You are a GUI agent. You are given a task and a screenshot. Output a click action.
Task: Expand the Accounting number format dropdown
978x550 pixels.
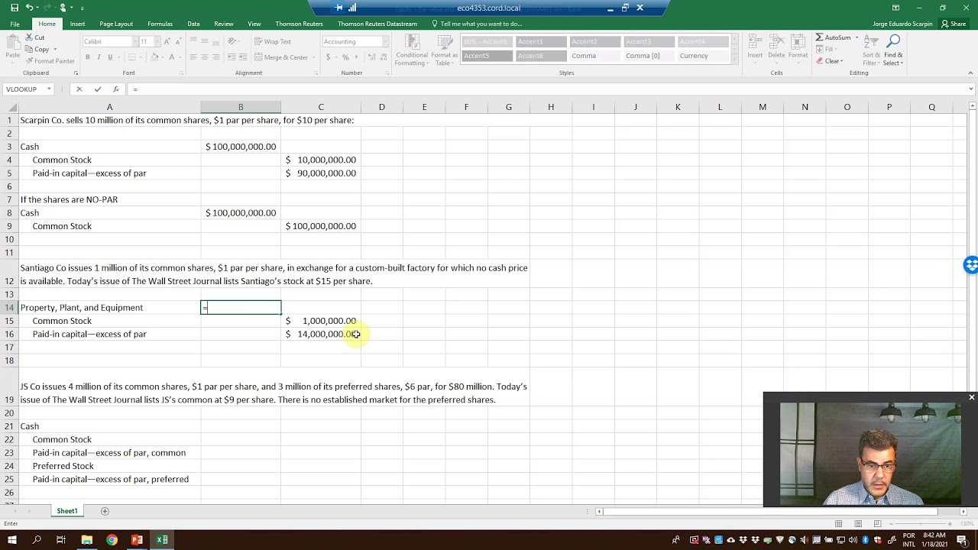(384, 41)
